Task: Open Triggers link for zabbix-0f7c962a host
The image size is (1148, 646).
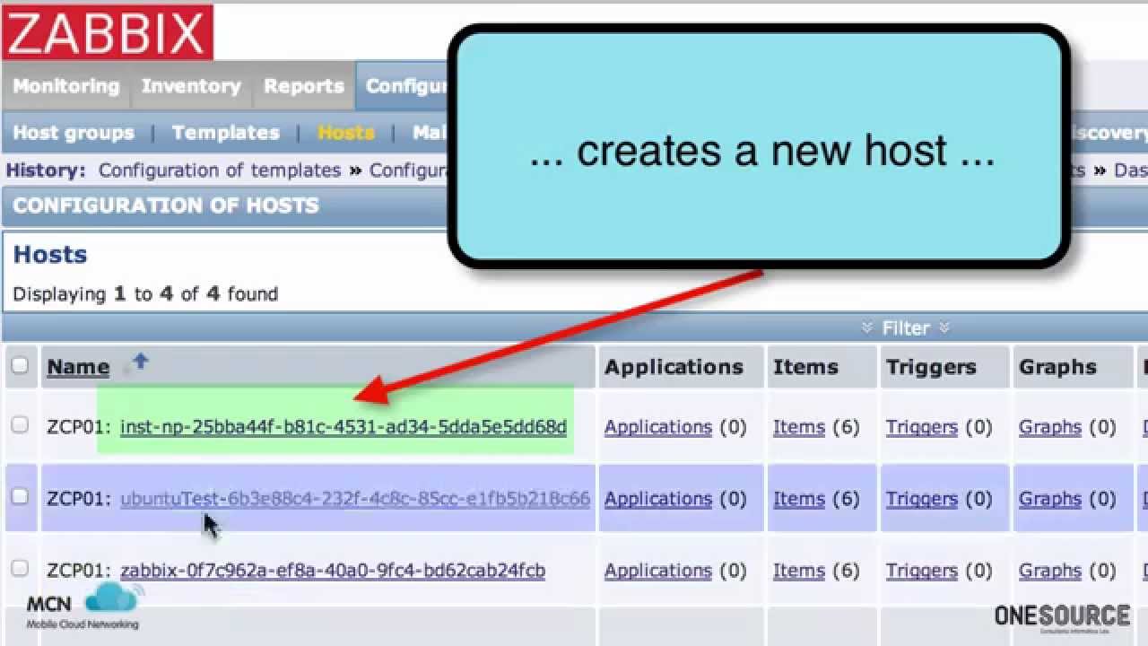Action: pyautogui.click(x=922, y=571)
